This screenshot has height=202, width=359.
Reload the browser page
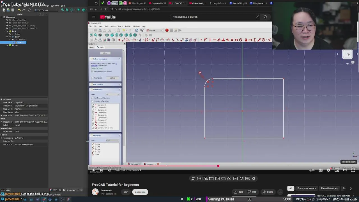click(106, 9)
